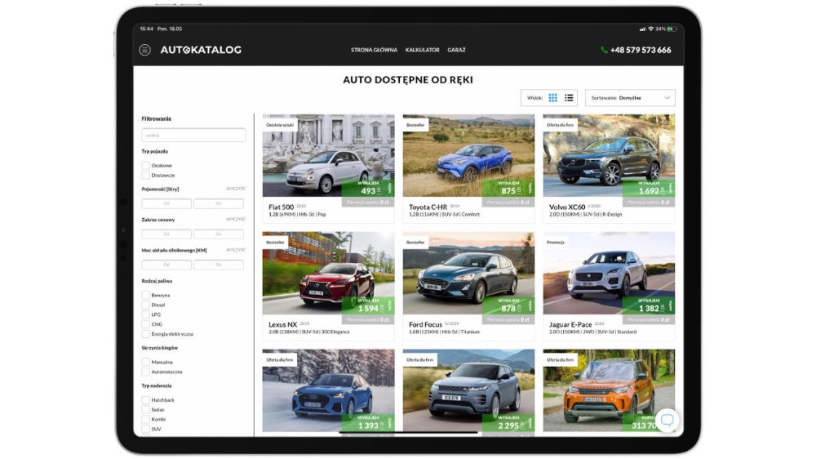Click Pojemność minimum Od field

coord(166,203)
